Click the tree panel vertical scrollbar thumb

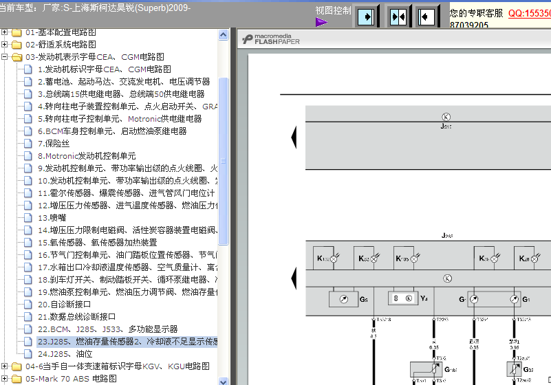point(223,161)
